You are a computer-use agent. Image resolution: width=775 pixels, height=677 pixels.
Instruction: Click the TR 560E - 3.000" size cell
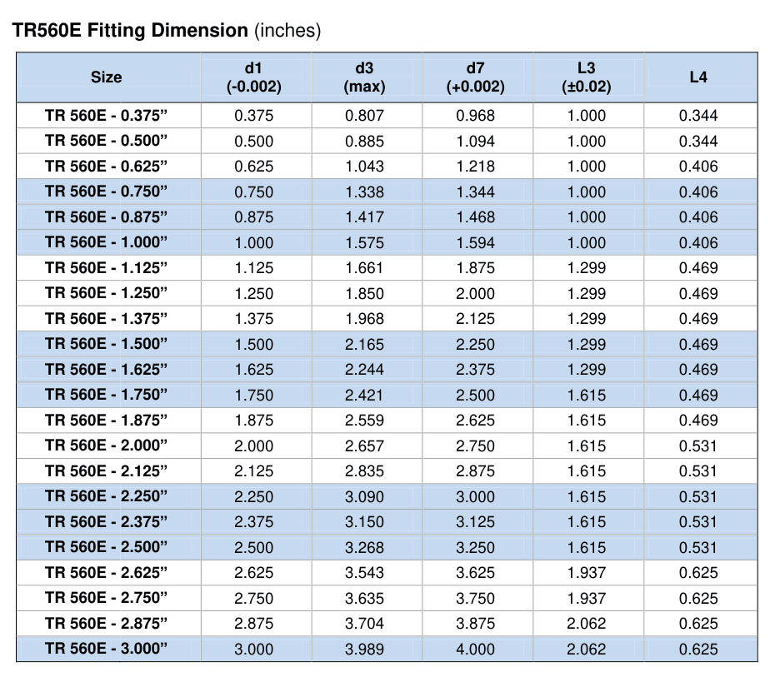tap(108, 649)
